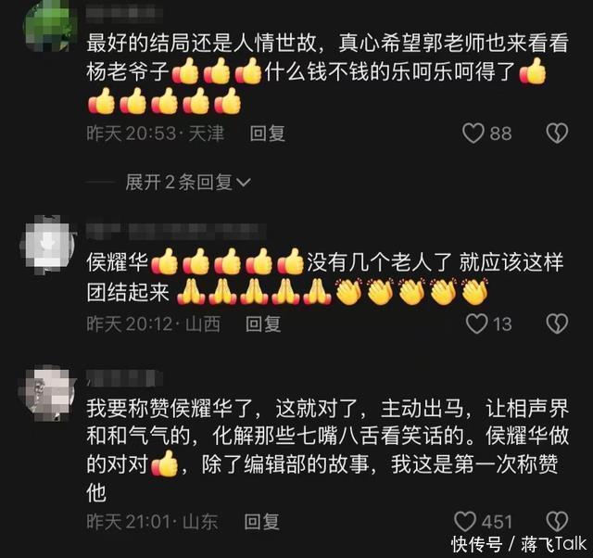Dislike the Shandong comment via broken heart

[x=557, y=522]
